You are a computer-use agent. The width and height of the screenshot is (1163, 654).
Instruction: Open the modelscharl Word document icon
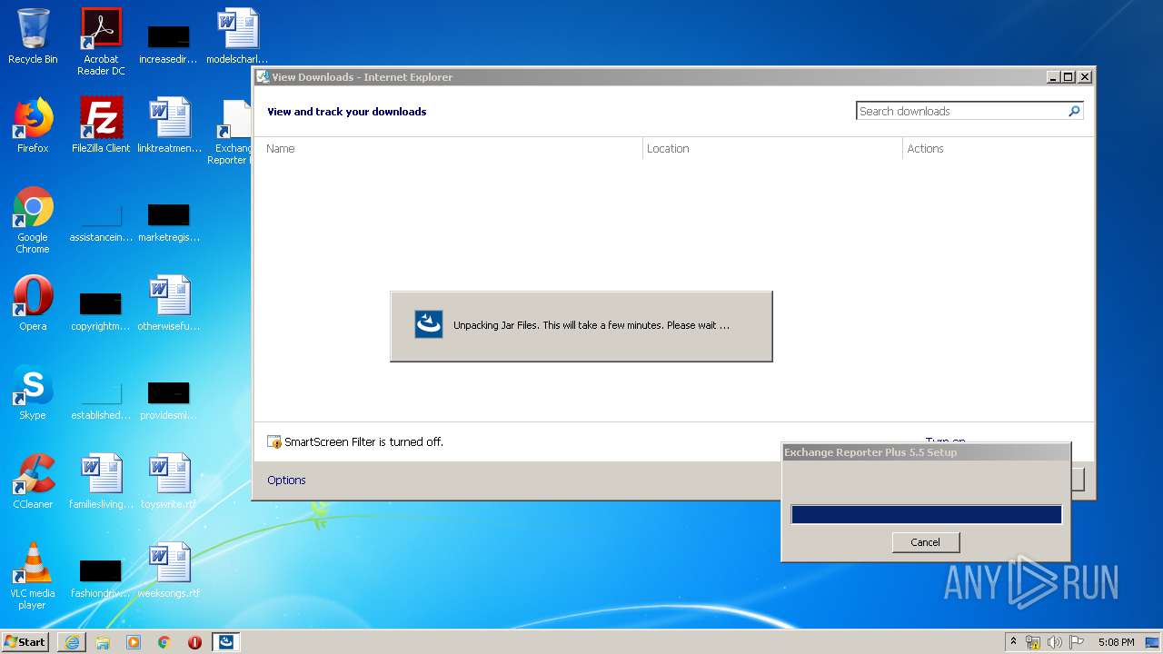point(237,36)
